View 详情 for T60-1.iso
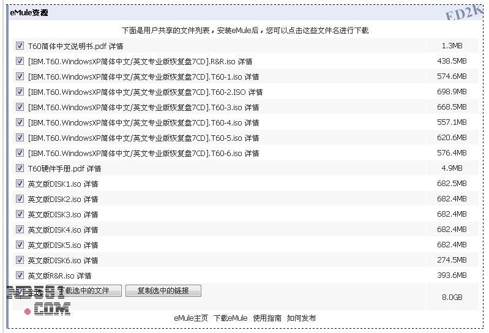489x333 pixels. (252, 77)
